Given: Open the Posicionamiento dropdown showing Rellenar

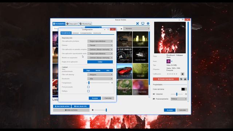Looking at the screenshot, I should [x=179, y=99].
